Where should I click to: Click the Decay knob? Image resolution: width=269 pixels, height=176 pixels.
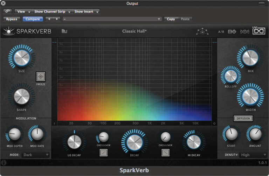(134, 142)
